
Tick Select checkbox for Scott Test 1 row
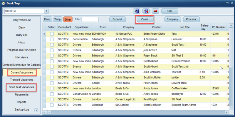(x=52, y=45)
